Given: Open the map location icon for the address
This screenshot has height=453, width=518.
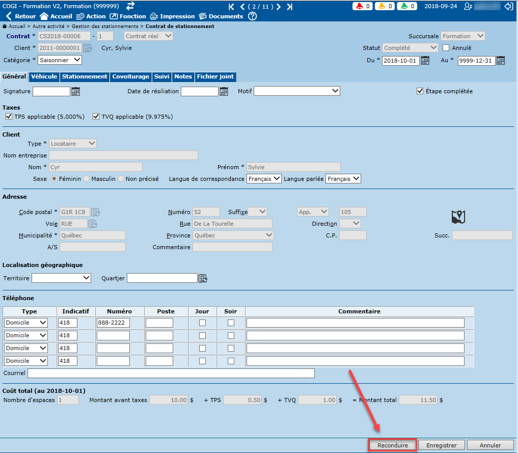Looking at the screenshot, I should [458, 217].
